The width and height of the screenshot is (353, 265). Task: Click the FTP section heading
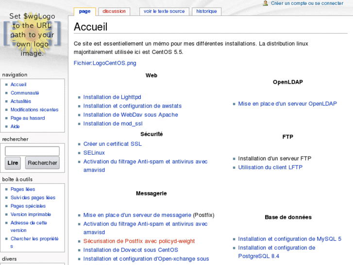[288, 137]
